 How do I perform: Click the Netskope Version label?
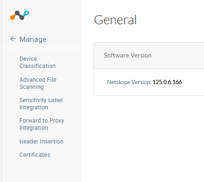(x=129, y=82)
